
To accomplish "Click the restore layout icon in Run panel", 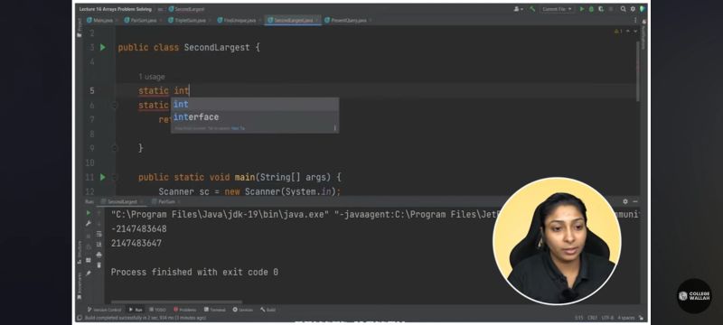I will click(89, 260).
